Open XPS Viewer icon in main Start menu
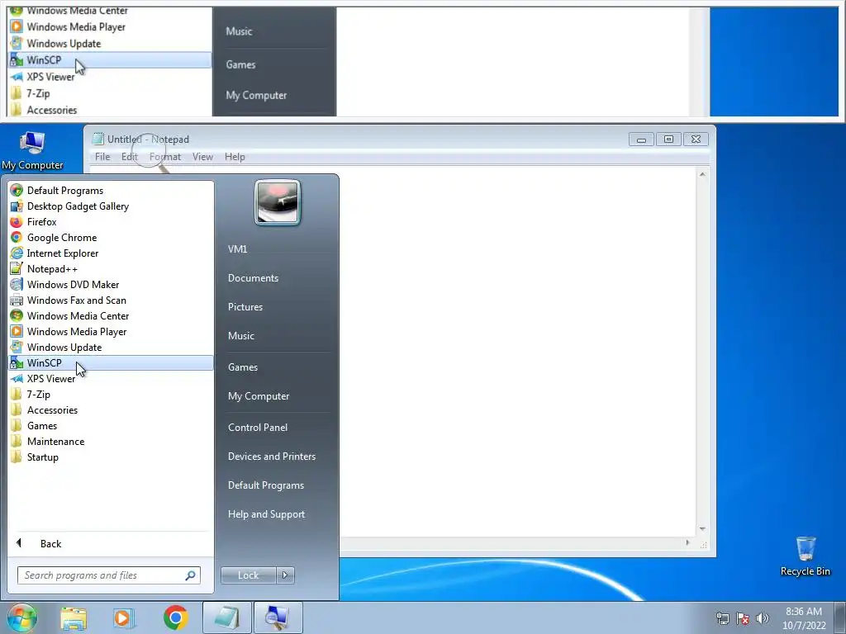Viewport: 846px width, 634px height. tap(17, 378)
